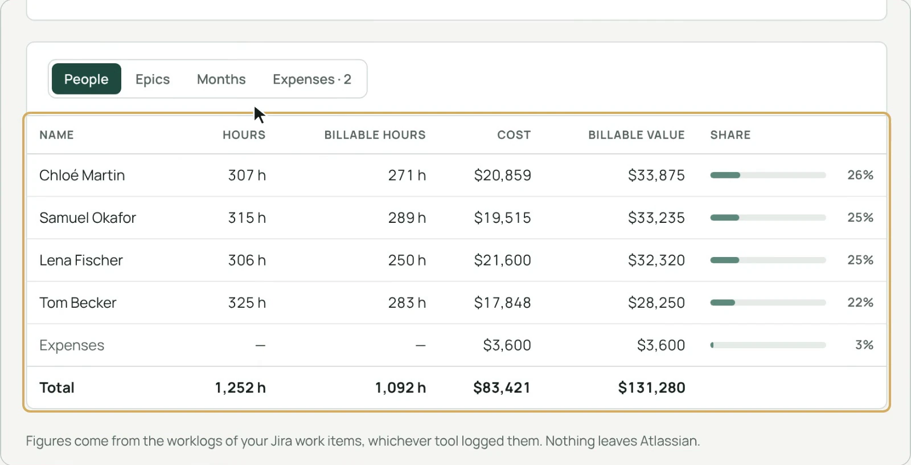Click Lena Fischer's share progress bar
The width and height of the screenshot is (911, 465).
[768, 260]
